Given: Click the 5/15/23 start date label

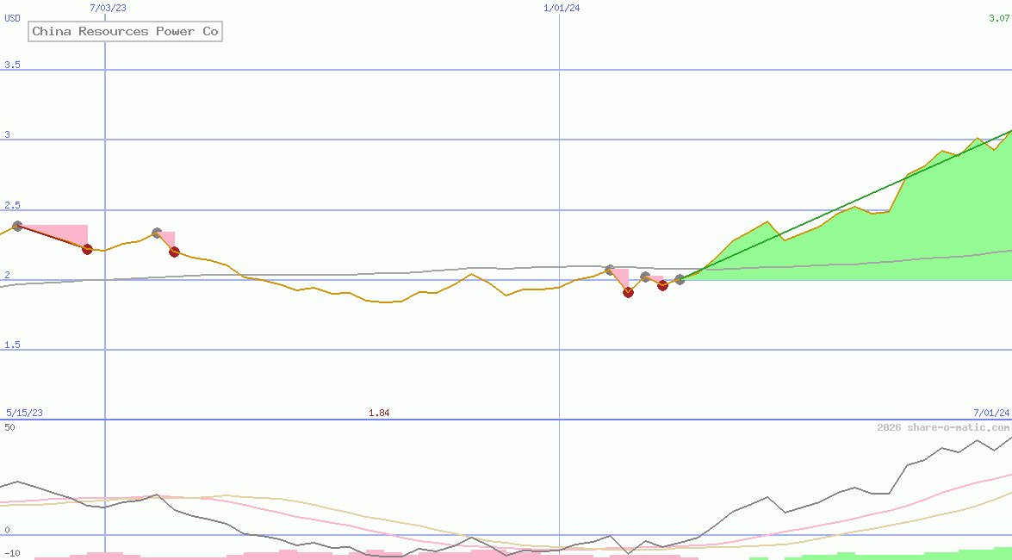Looking at the screenshot, I should 24,413.
